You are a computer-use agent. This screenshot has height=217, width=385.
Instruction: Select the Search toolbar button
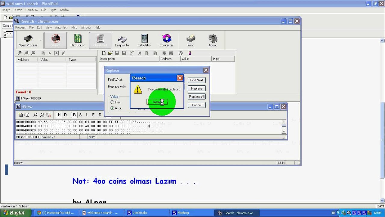pyautogui.click(x=55, y=40)
